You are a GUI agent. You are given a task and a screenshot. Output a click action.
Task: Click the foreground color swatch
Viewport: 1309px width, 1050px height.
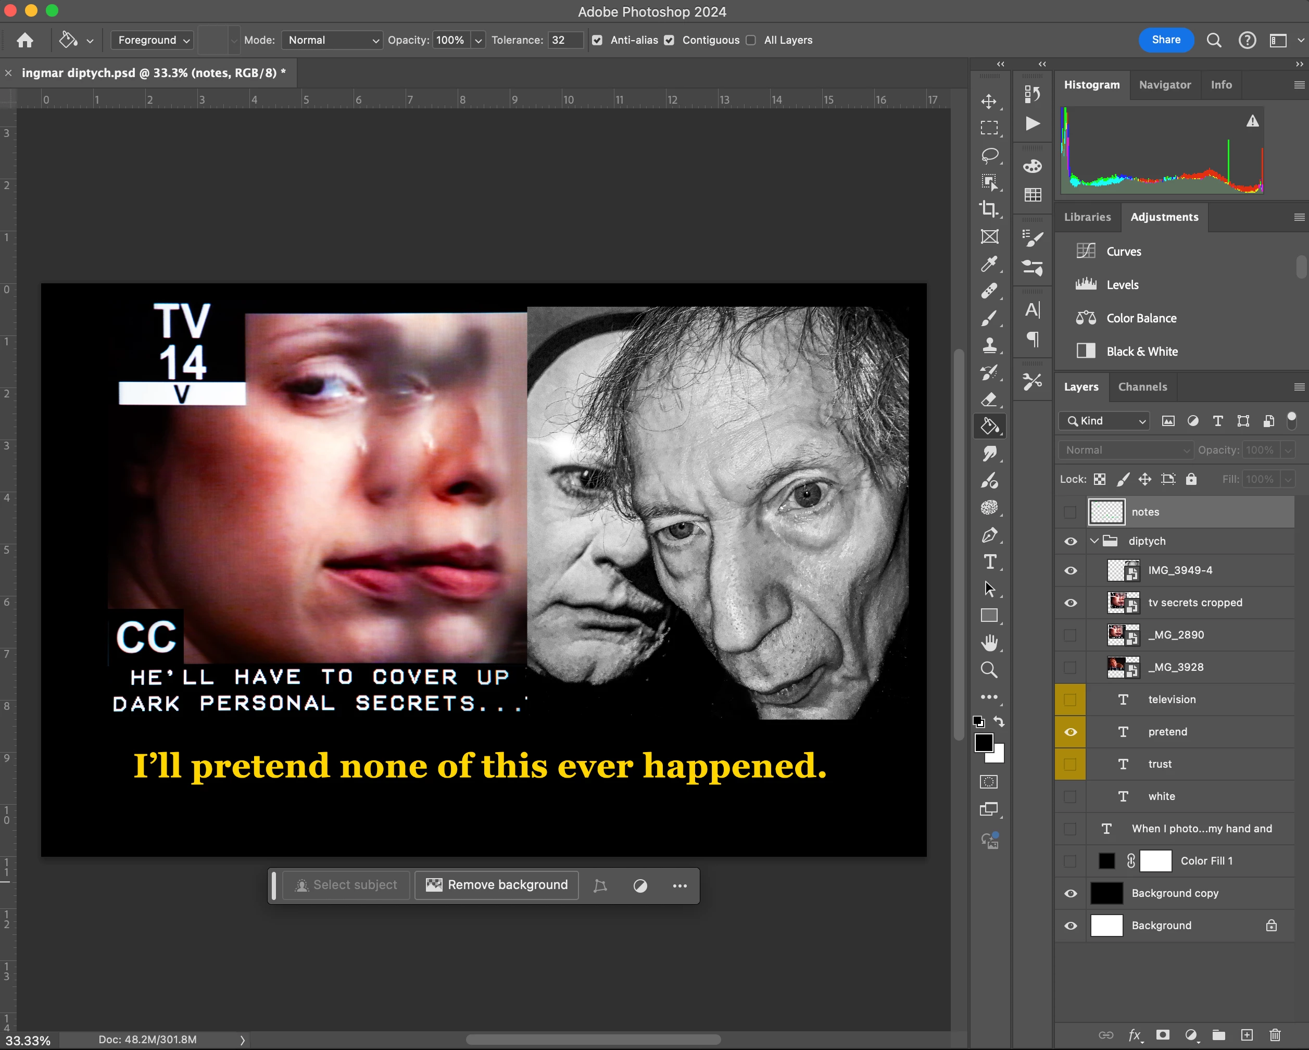coord(984,743)
